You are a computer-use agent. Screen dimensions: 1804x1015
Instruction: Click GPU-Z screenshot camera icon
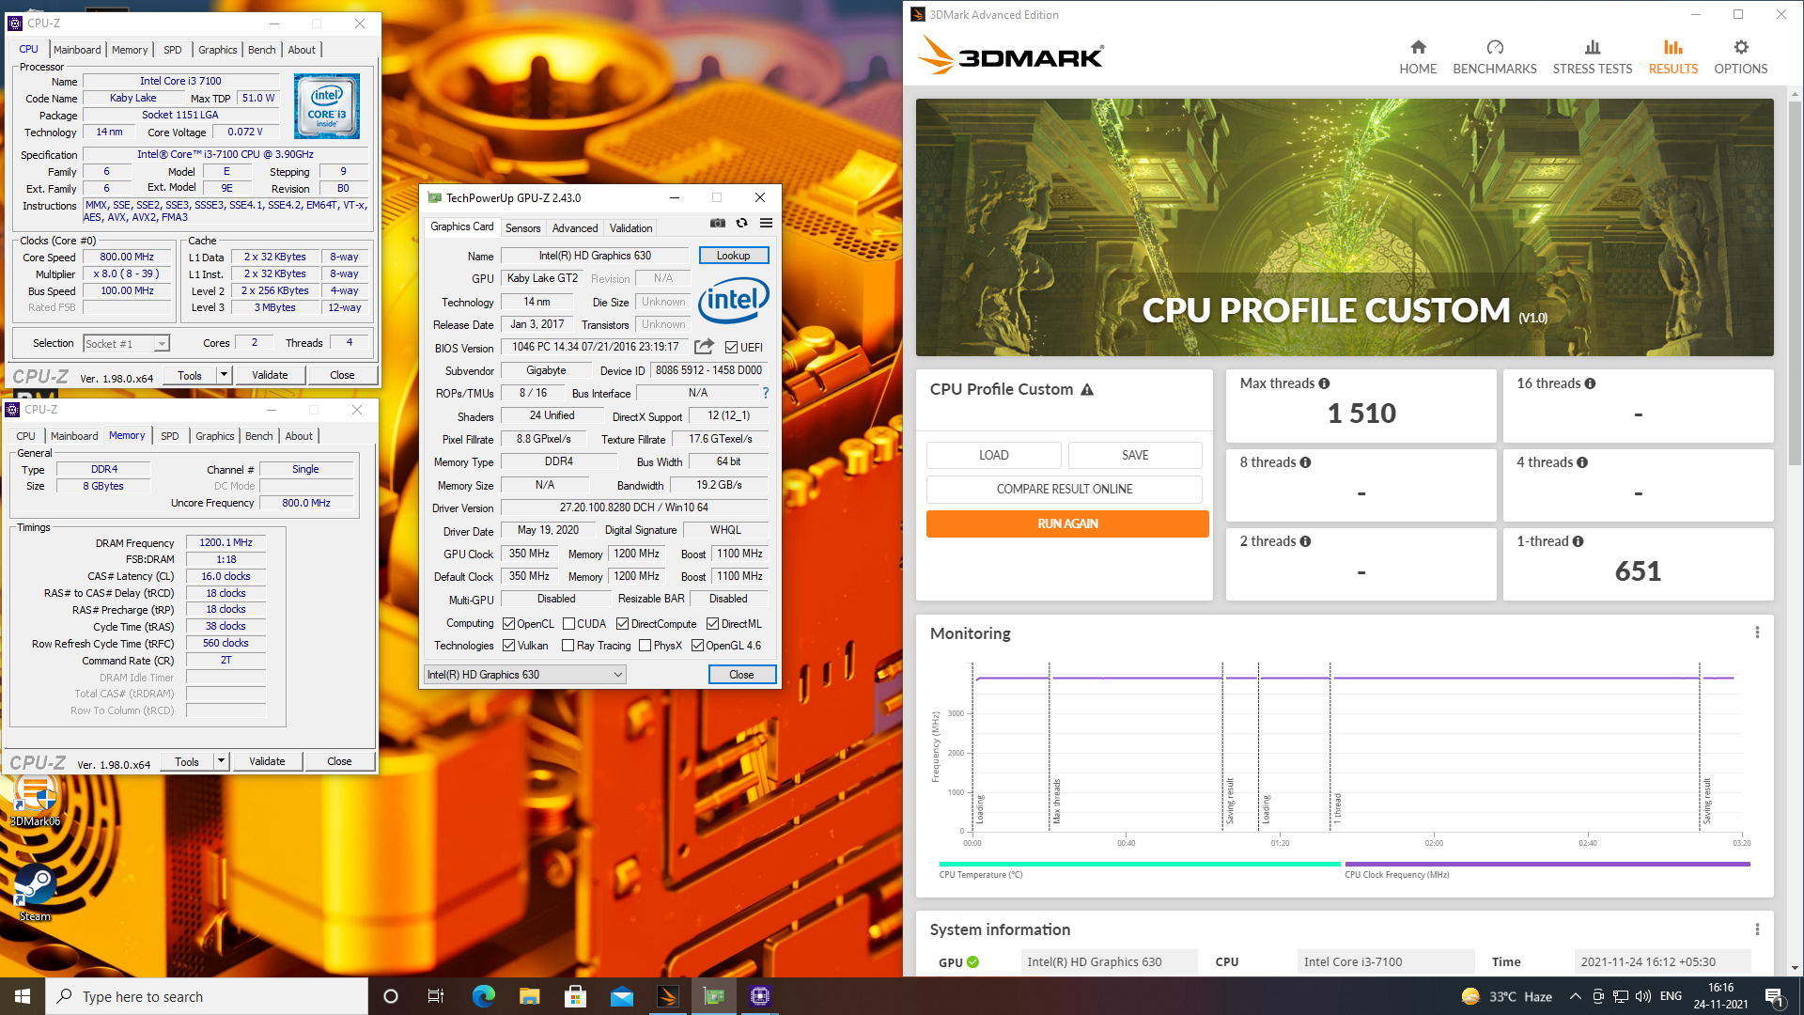coord(718,224)
